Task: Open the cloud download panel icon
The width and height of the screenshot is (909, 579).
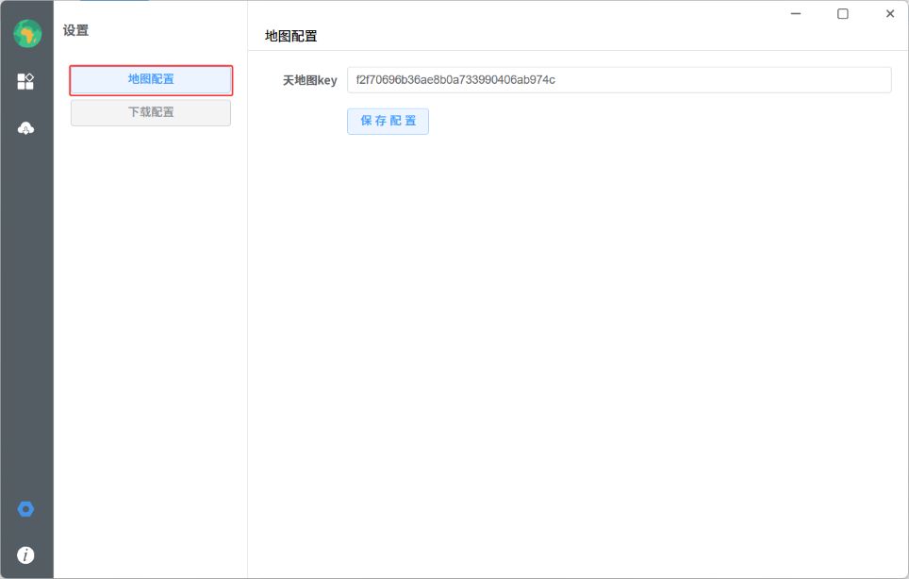Action: click(x=26, y=128)
